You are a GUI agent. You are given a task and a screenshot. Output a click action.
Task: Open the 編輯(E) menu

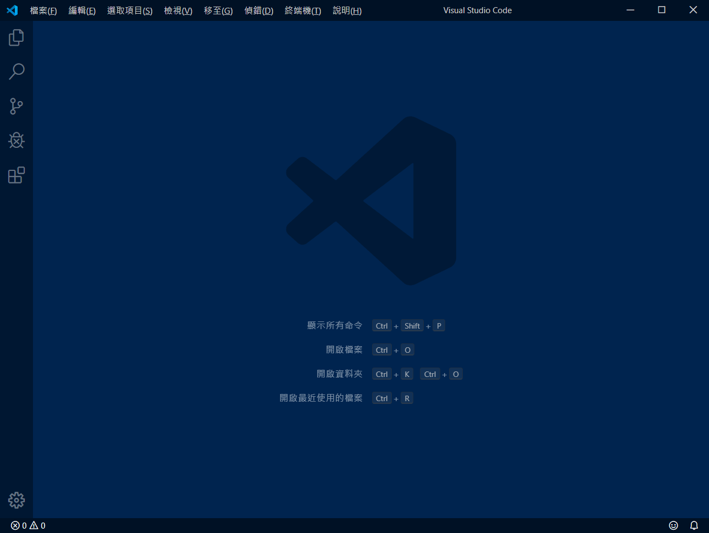(82, 10)
